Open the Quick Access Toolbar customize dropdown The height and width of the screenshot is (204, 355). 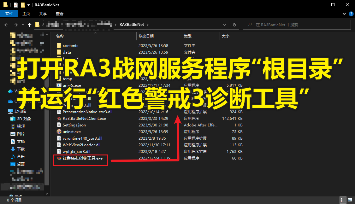[x=28, y=5]
